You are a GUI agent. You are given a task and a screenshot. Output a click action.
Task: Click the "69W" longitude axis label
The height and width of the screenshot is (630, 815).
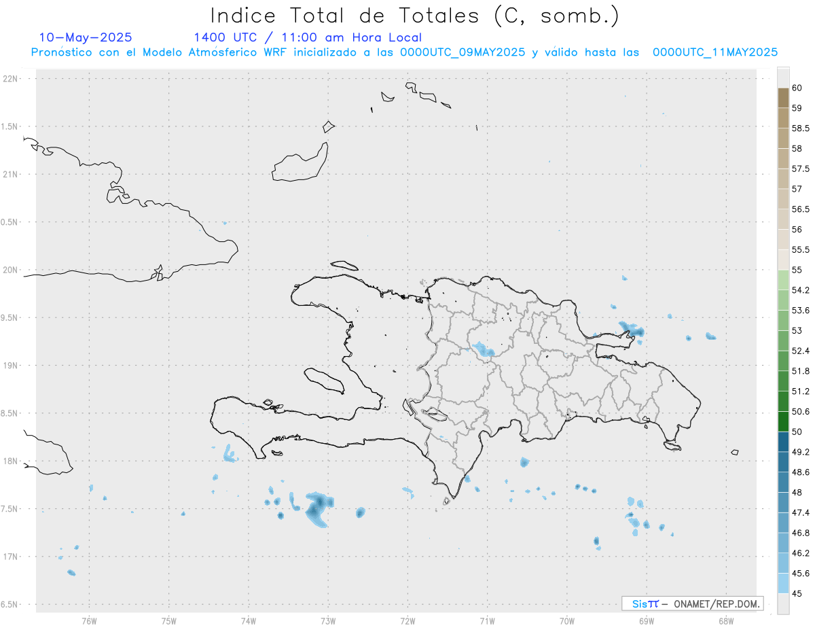tap(646, 621)
